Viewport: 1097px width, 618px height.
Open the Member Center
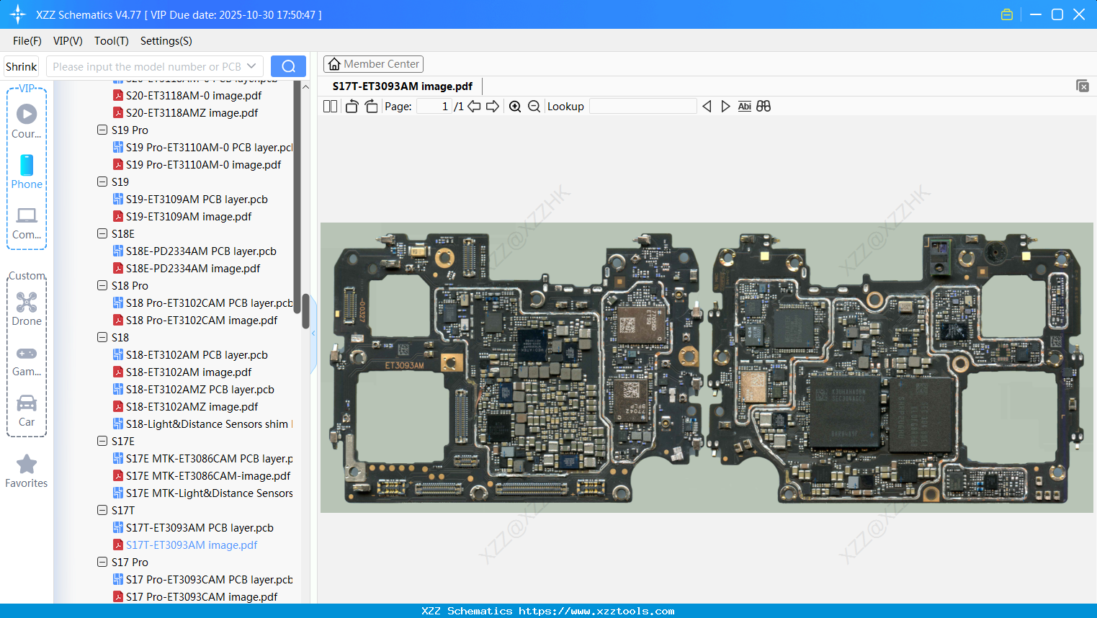pos(373,63)
